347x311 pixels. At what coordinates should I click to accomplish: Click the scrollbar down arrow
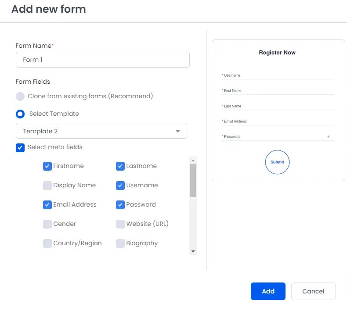point(193,251)
